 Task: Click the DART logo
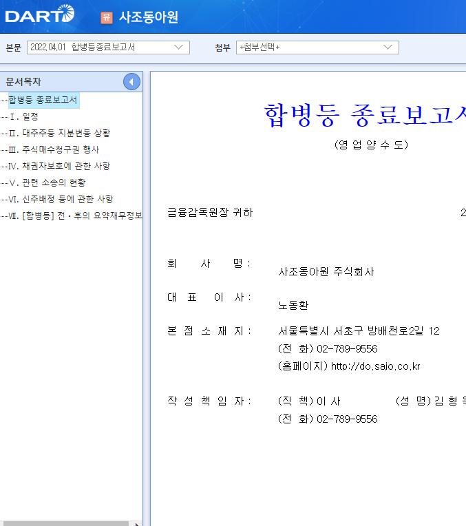40,14
